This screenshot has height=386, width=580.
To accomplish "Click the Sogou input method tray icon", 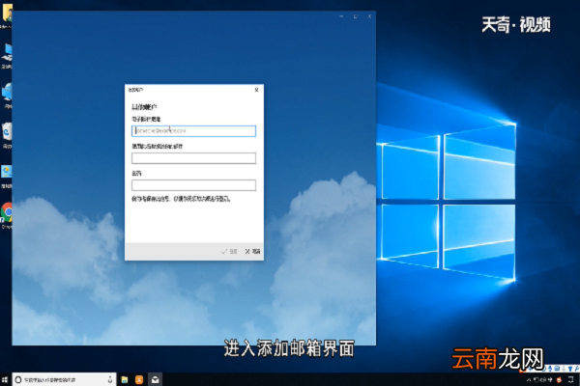I will [x=559, y=380].
